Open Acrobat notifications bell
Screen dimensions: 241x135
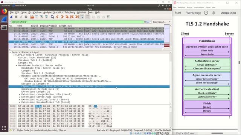coord(214,13)
